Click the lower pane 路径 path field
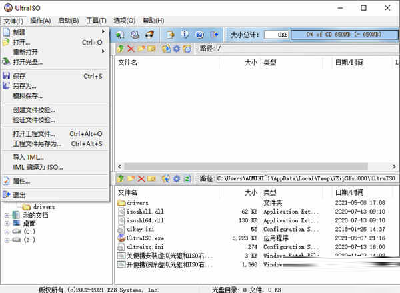The height and width of the screenshot is (293, 400). pos(305,179)
